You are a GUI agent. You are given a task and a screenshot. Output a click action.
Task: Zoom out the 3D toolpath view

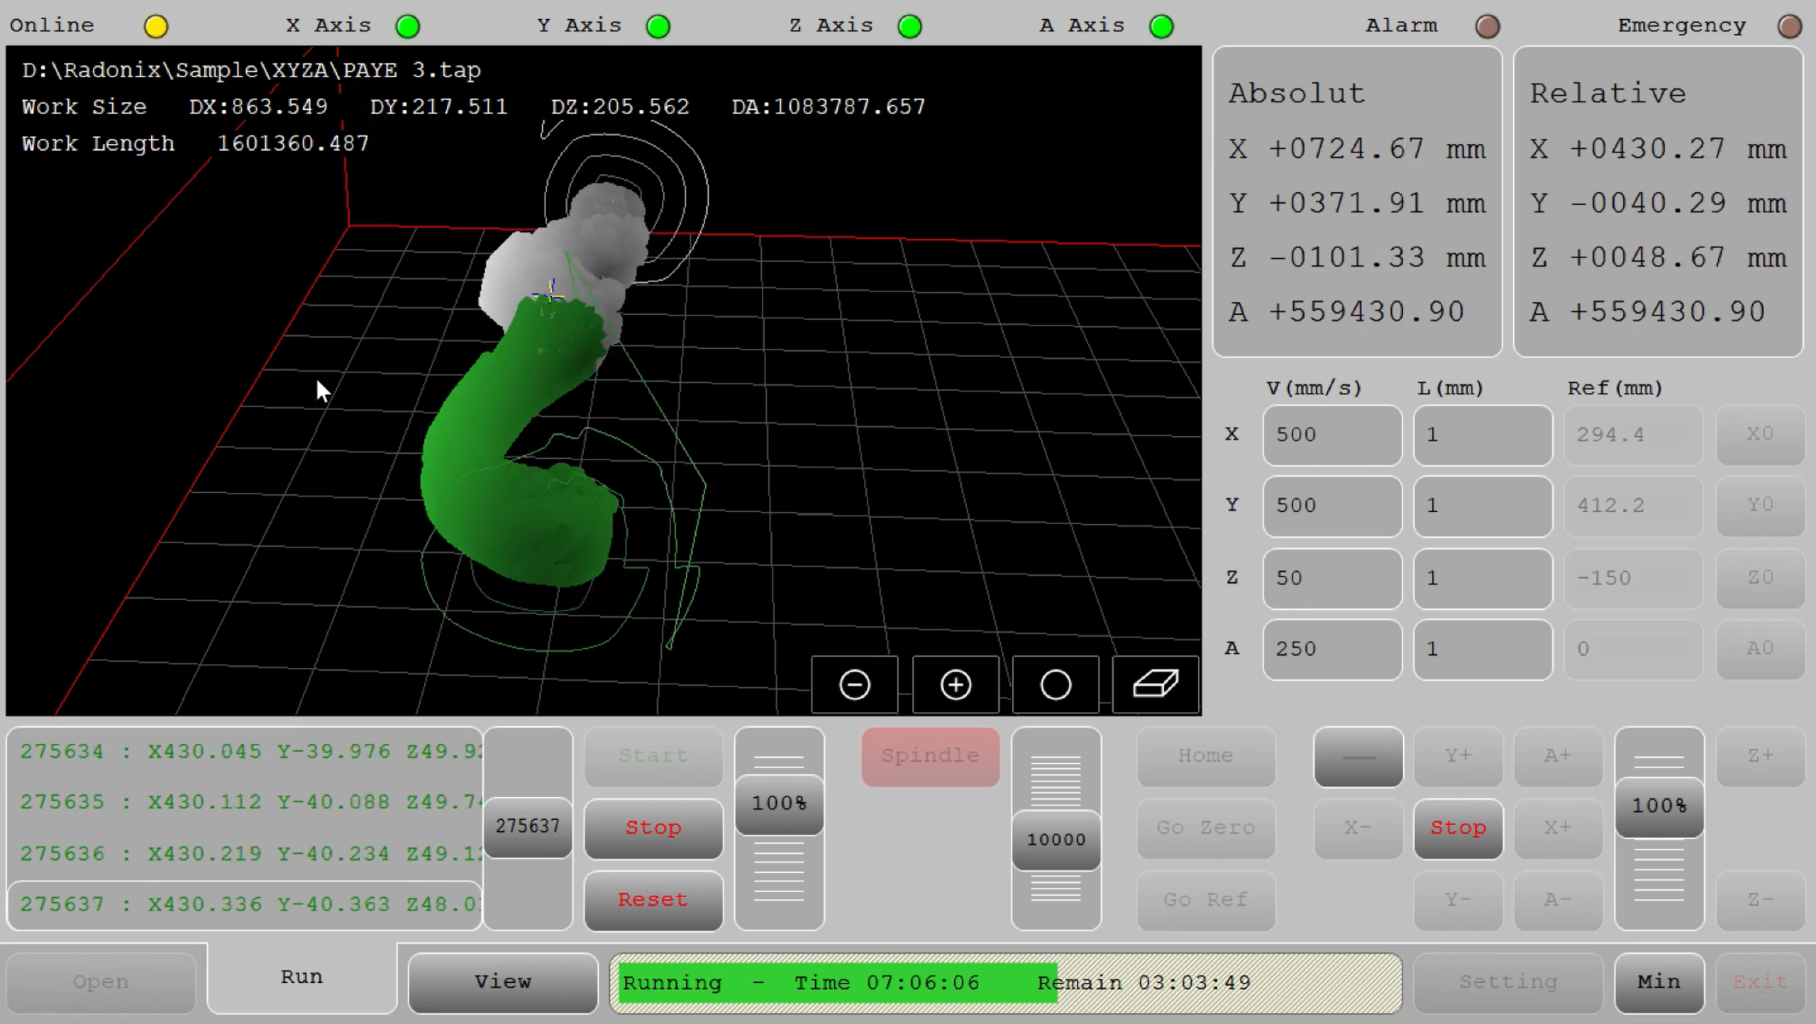coord(855,684)
